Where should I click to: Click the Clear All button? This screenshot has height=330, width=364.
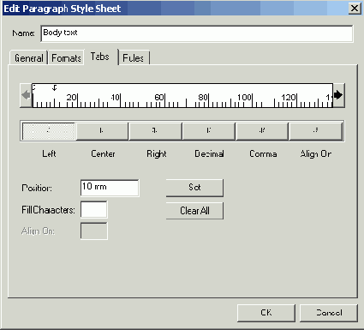[194, 211]
